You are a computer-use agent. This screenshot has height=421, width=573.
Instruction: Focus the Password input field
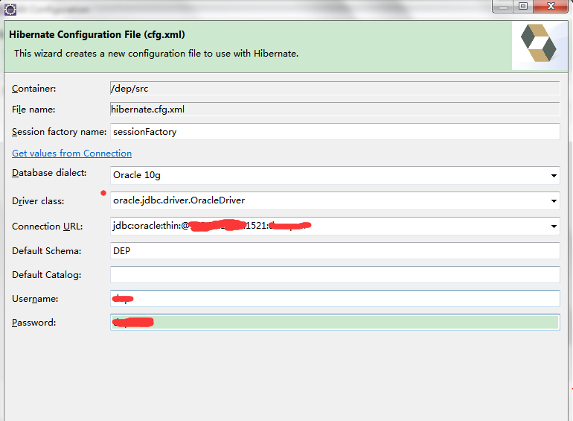(335, 322)
